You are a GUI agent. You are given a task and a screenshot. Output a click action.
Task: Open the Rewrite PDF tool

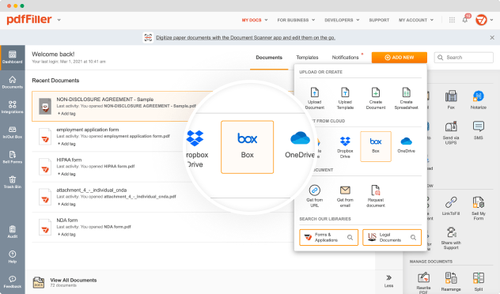pos(423,282)
